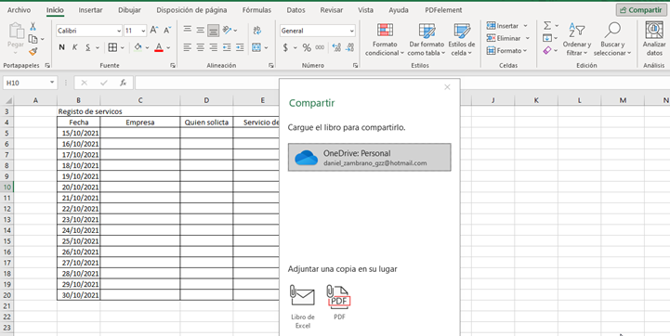This screenshot has height=336, width=670.
Task: Switch to the PDFelement tab
Action: tap(443, 10)
